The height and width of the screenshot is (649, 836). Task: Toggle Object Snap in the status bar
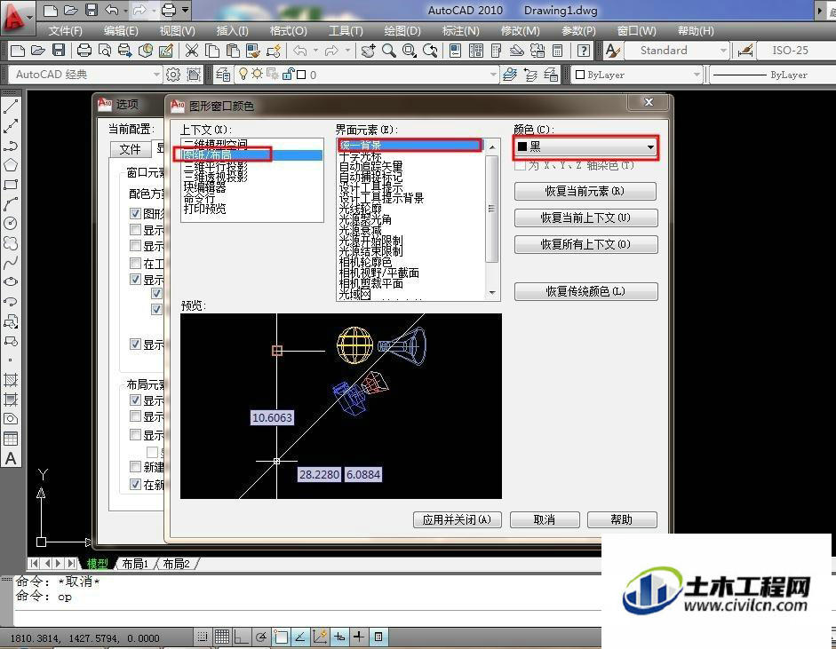click(281, 637)
